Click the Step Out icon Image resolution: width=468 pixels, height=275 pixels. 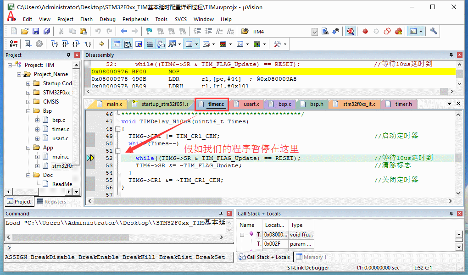[x=76, y=44]
